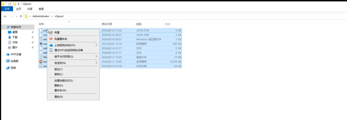The image size is (347, 120).
Task: Click the new folder icon in title bar
Action: coord(15,4)
